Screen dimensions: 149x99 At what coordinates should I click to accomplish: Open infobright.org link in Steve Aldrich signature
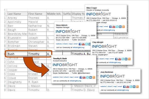78,48
